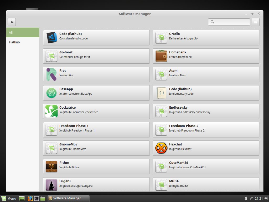Viewport: 269px width, 202px height.
Task: Click the elementary Code braces icon
Action: (x=161, y=93)
